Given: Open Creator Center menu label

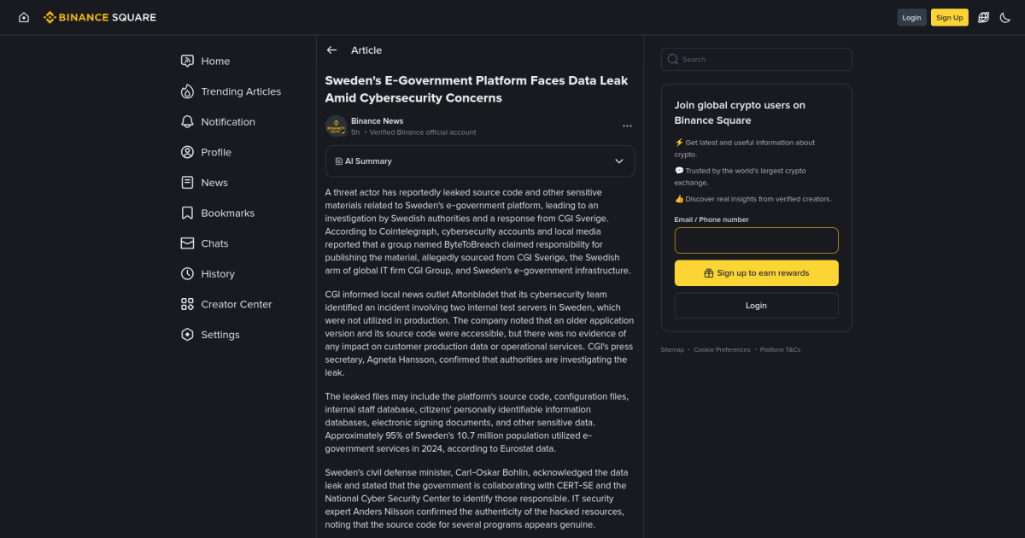Looking at the screenshot, I should pos(237,304).
